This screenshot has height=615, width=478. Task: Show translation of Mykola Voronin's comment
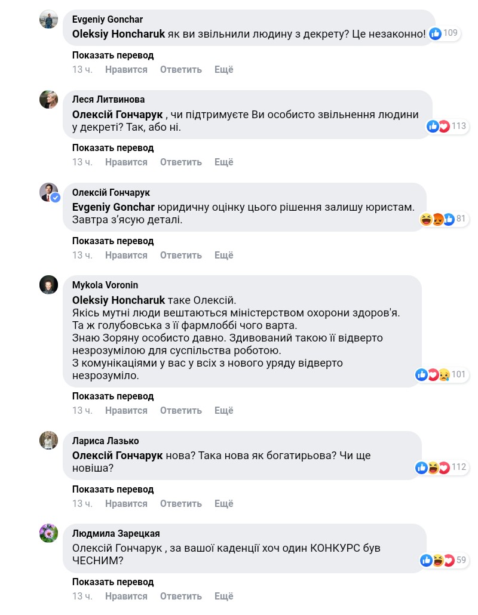113,396
